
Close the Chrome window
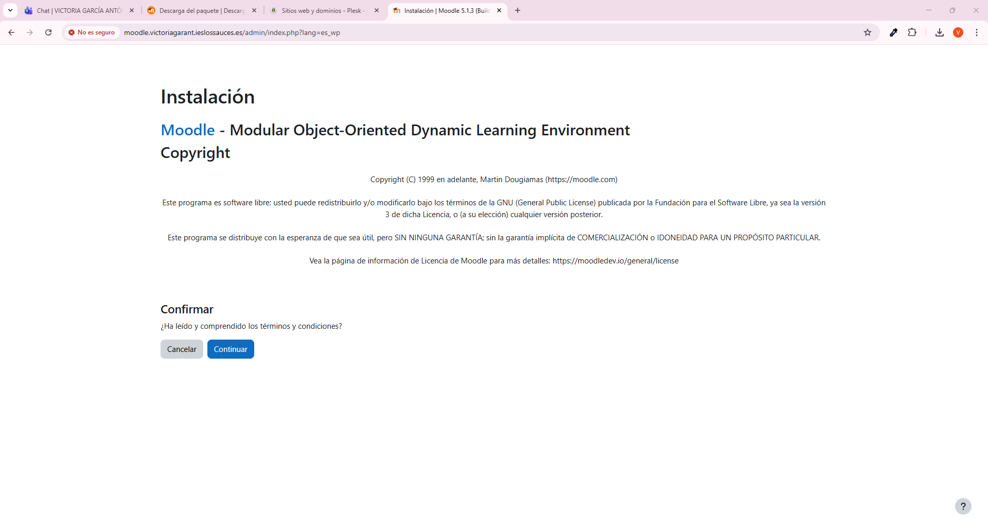(x=976, y=10)
